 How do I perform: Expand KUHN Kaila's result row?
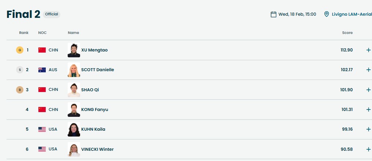(x=368, y=129)
